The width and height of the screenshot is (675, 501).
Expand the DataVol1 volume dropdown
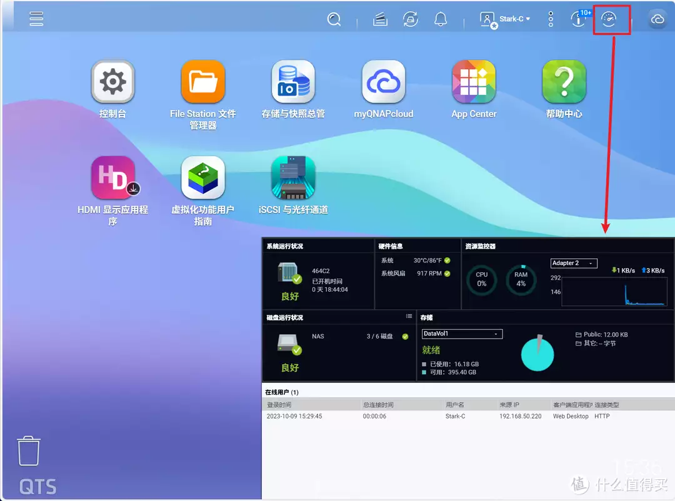pyautogui.click(x=462, y=334)
